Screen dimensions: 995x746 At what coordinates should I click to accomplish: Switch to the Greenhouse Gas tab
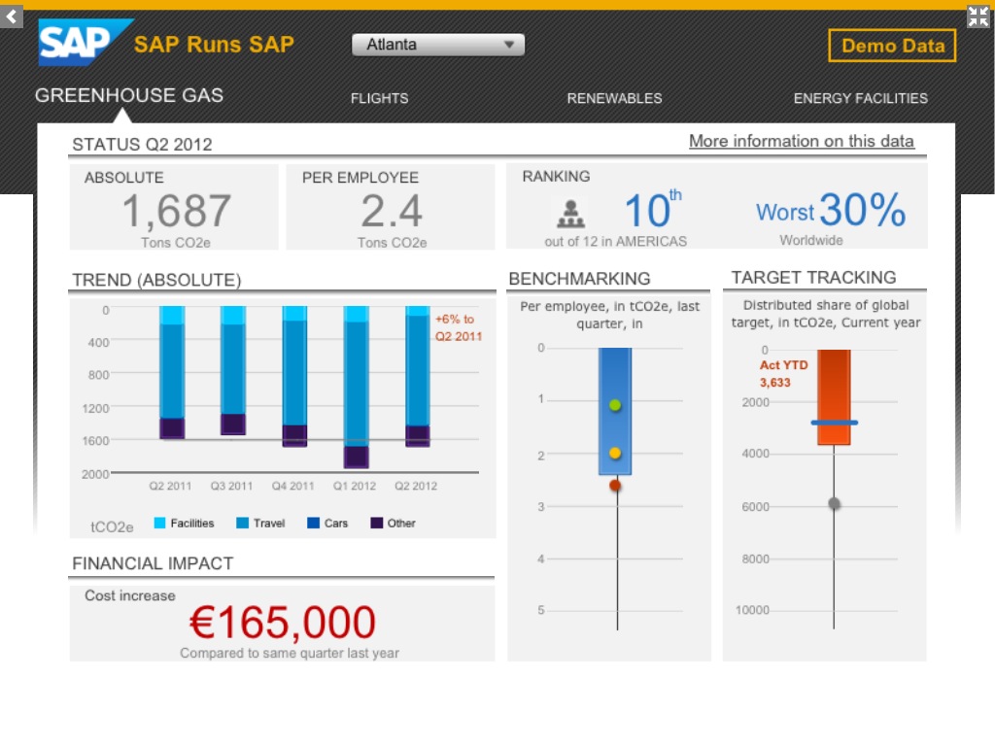[x=129, y=95]
